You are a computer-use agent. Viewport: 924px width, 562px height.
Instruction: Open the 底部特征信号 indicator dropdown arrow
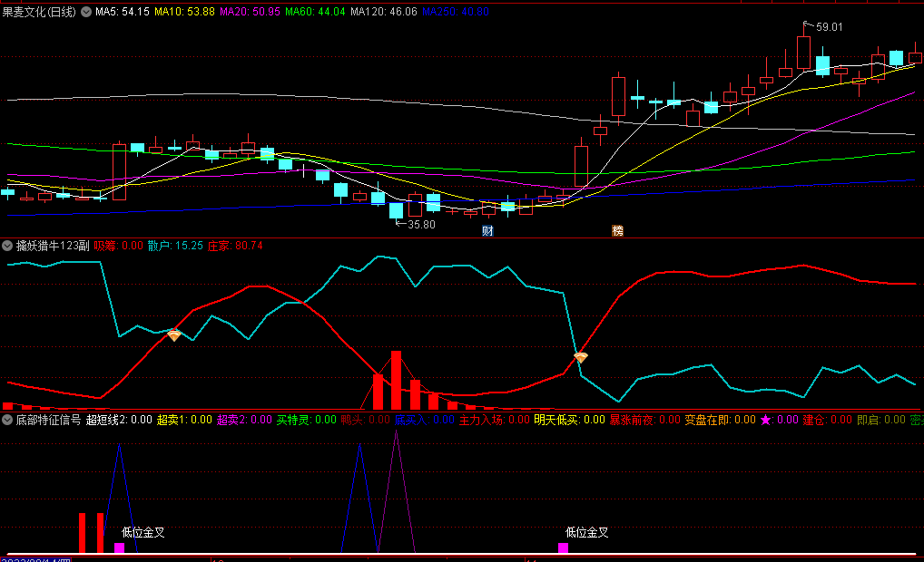[x=7, y=420]
